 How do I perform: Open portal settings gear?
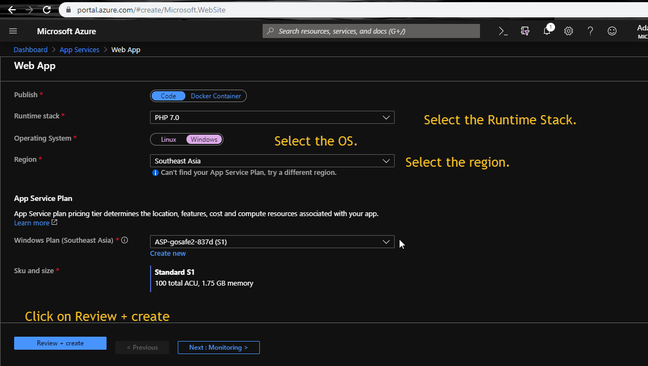(x=569, y=31)
